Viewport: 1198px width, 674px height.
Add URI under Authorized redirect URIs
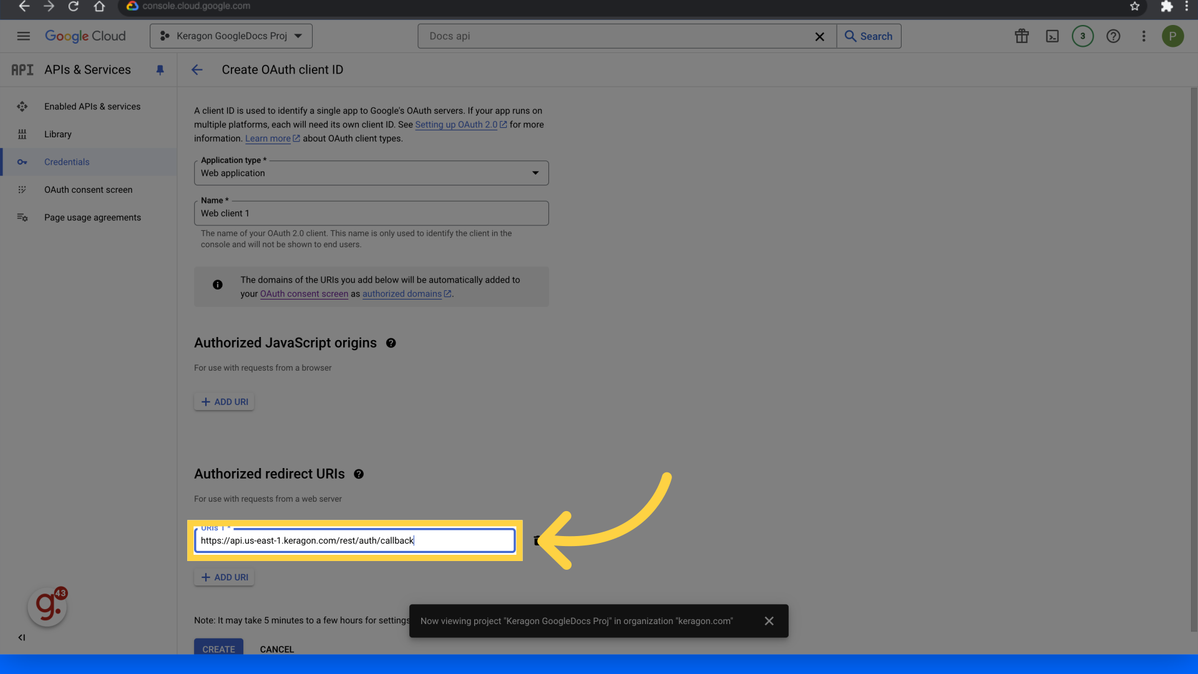[224, 577]
